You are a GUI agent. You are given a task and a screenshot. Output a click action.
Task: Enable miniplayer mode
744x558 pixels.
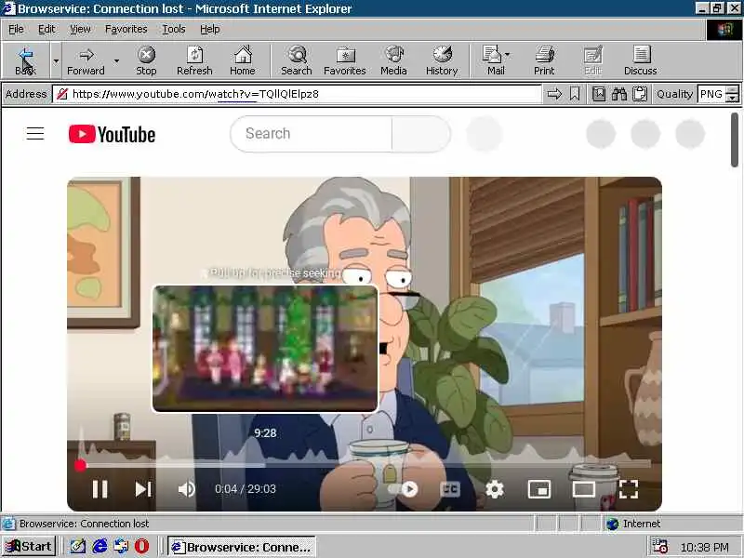[x=539, y=489]
